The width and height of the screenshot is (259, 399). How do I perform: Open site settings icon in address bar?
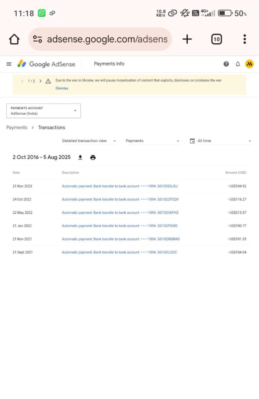click(38, 39)
